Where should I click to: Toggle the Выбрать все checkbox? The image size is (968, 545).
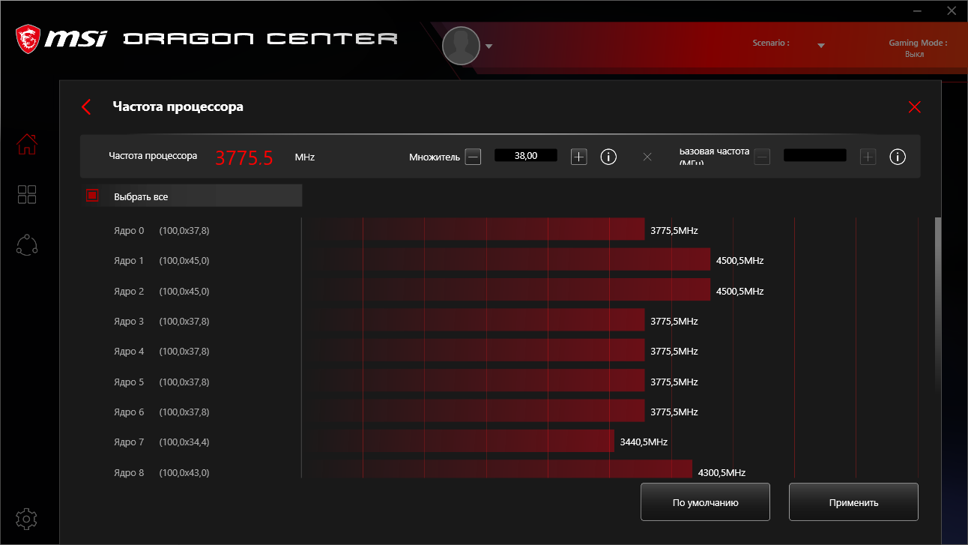[93, 196]
